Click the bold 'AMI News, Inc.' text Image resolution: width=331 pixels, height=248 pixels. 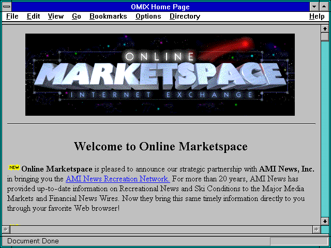point(287,169)
